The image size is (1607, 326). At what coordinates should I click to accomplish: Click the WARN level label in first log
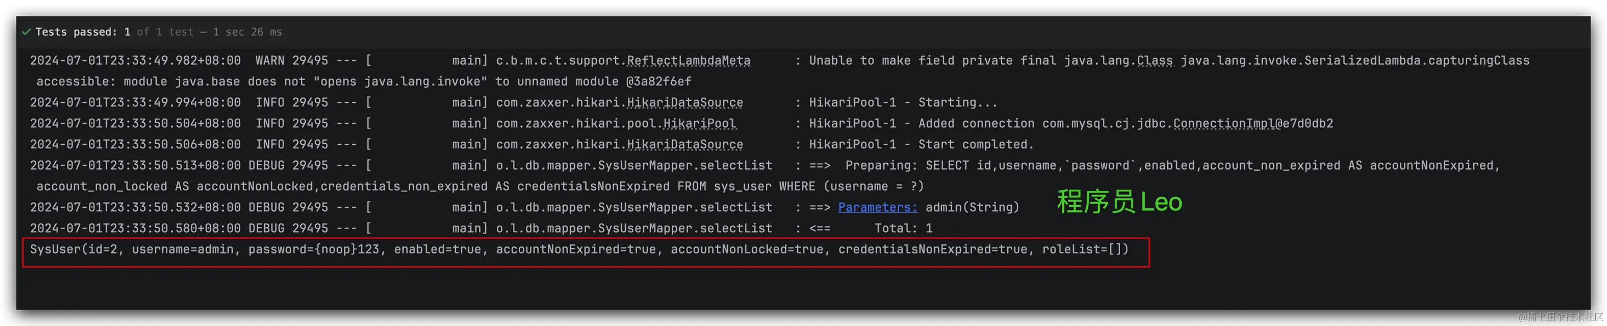click(x=269, y=60)
